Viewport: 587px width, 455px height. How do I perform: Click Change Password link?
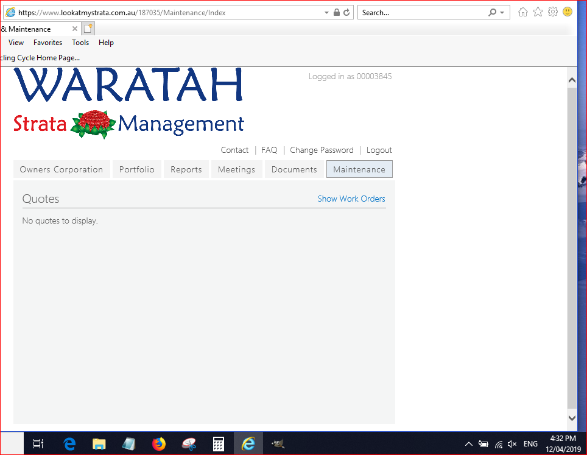tap(322, 150)
